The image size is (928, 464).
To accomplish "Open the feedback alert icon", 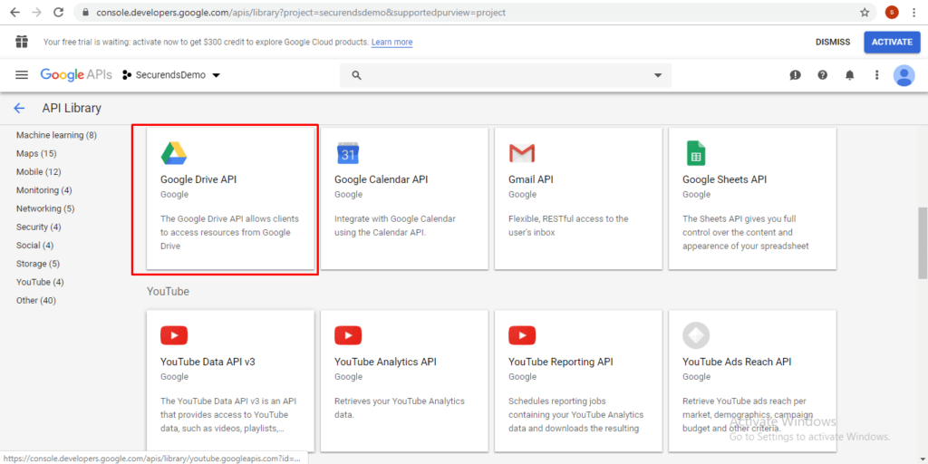I will pyautogui.click(x=796, y=75).
